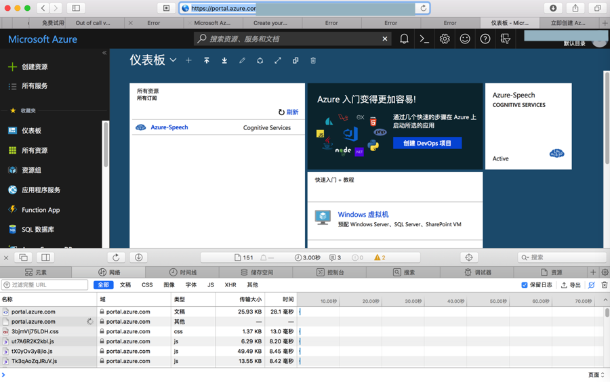Screen dimensions: 610x382
Task: Click the 导出 export button
Action: (571, 285)
